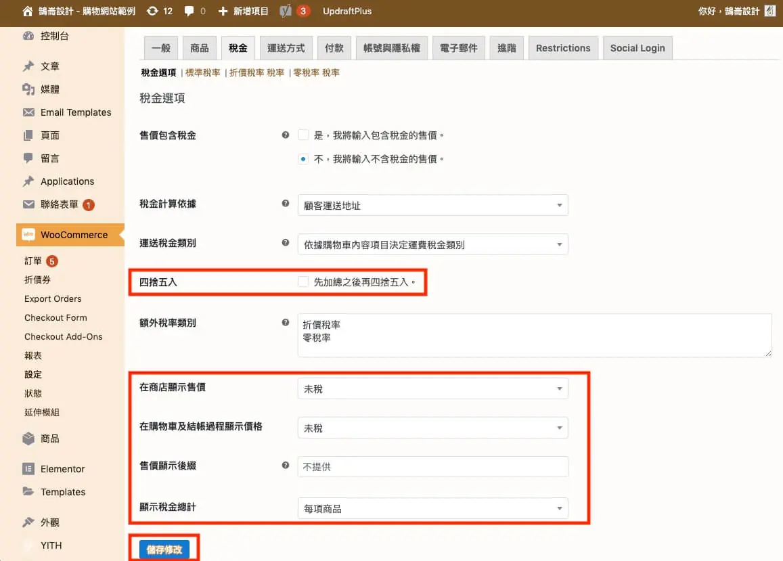Click the 文章 pin icon in the sidebar

(28, 66)
